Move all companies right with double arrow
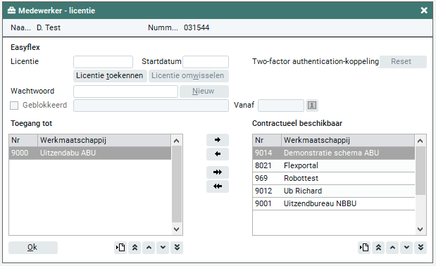 click(x=218, y=172)
